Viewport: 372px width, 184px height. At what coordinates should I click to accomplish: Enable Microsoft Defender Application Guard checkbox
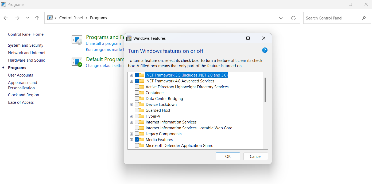(x=137, y=146)
